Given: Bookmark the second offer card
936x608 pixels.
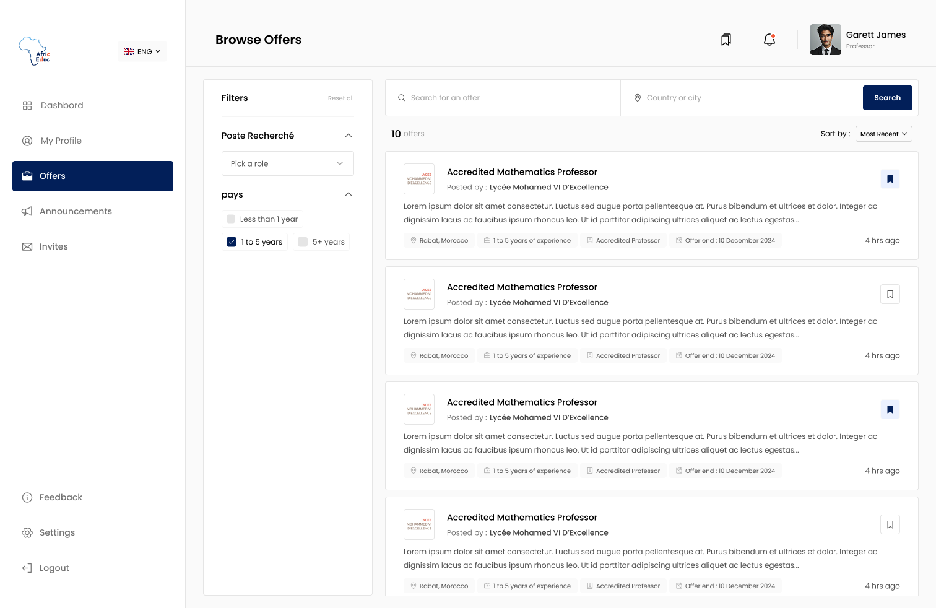Looking at the screenshot, I should 890,294.
